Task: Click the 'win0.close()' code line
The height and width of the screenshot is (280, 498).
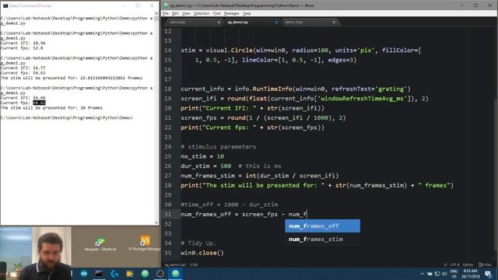Action: (x=202, y=253)
